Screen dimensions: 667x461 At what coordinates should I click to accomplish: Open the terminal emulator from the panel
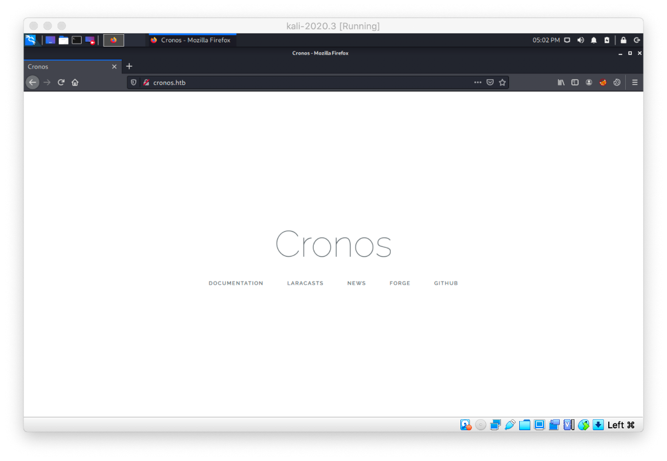click(76, 40)
